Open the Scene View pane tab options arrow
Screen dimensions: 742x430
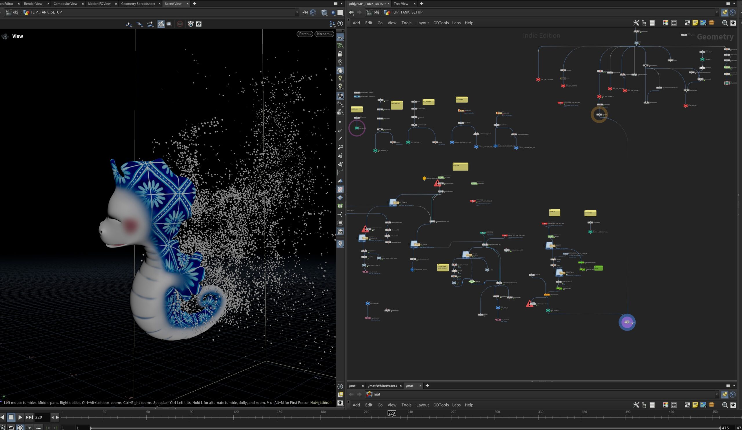341,3
